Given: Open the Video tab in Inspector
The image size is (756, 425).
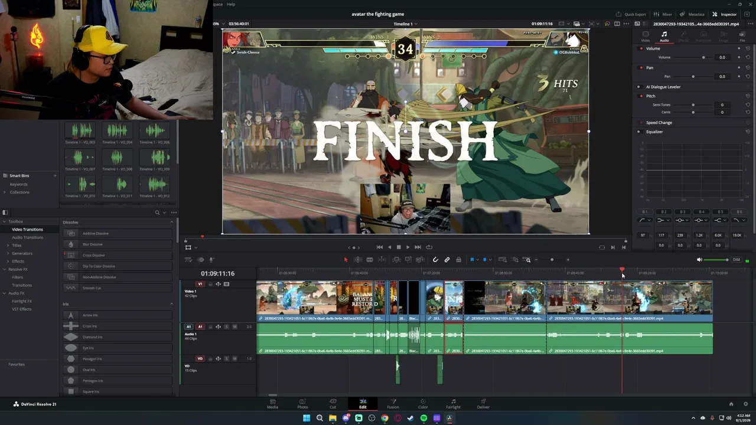Looking at the screenshot, I should [646, 37].
